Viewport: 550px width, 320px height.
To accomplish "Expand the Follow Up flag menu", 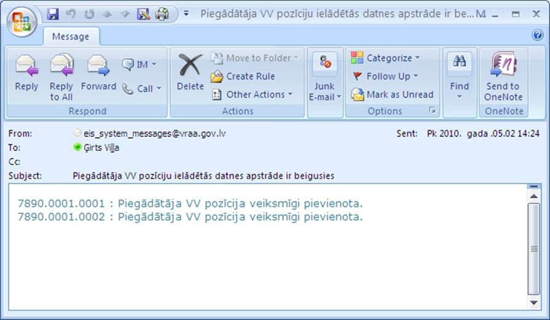I will coord(385,76).
